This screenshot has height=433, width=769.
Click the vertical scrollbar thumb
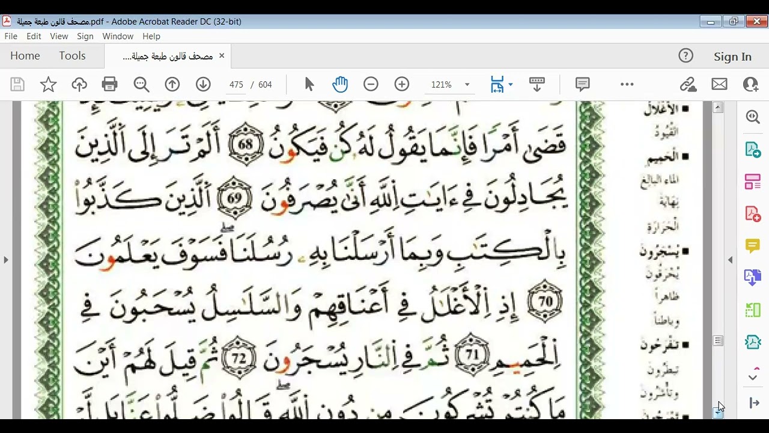pyautogui.click(x=718, y=341)
